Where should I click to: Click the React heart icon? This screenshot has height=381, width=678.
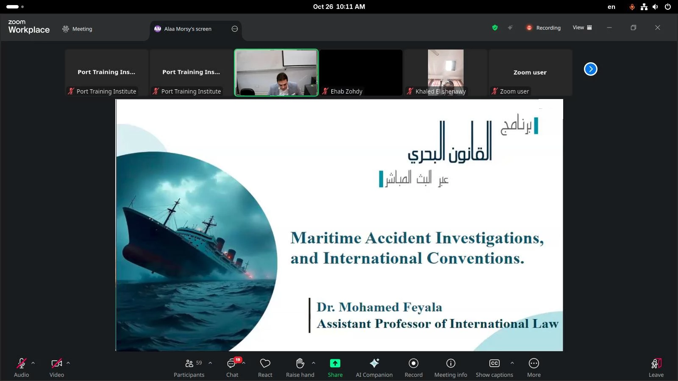coord(265,367)
